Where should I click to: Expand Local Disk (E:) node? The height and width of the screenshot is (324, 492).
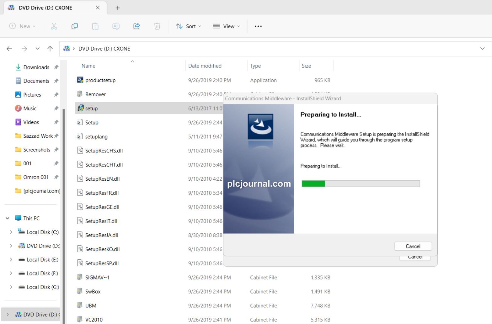coord(11,260)
